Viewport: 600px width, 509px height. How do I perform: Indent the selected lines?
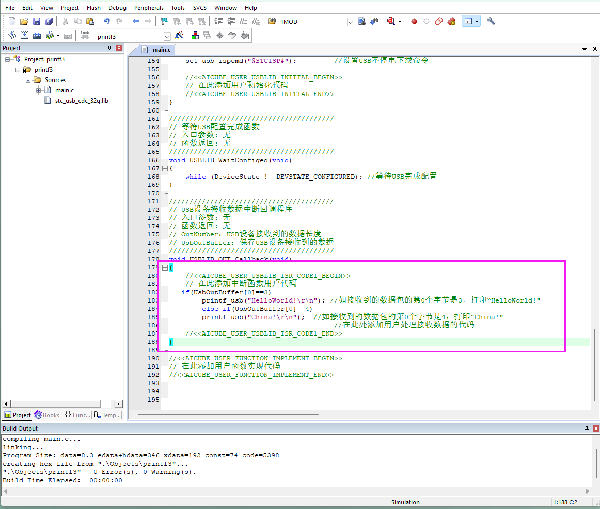(218, 21)
